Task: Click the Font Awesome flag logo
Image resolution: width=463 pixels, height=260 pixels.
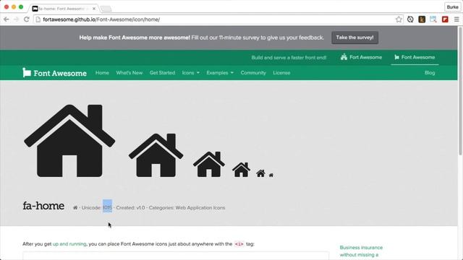Action: point(26,72)
